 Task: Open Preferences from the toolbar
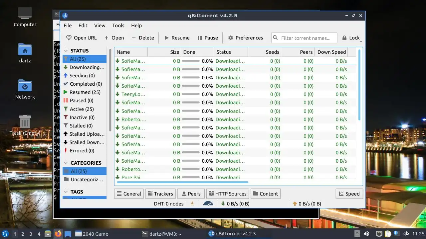pos(246,38)
